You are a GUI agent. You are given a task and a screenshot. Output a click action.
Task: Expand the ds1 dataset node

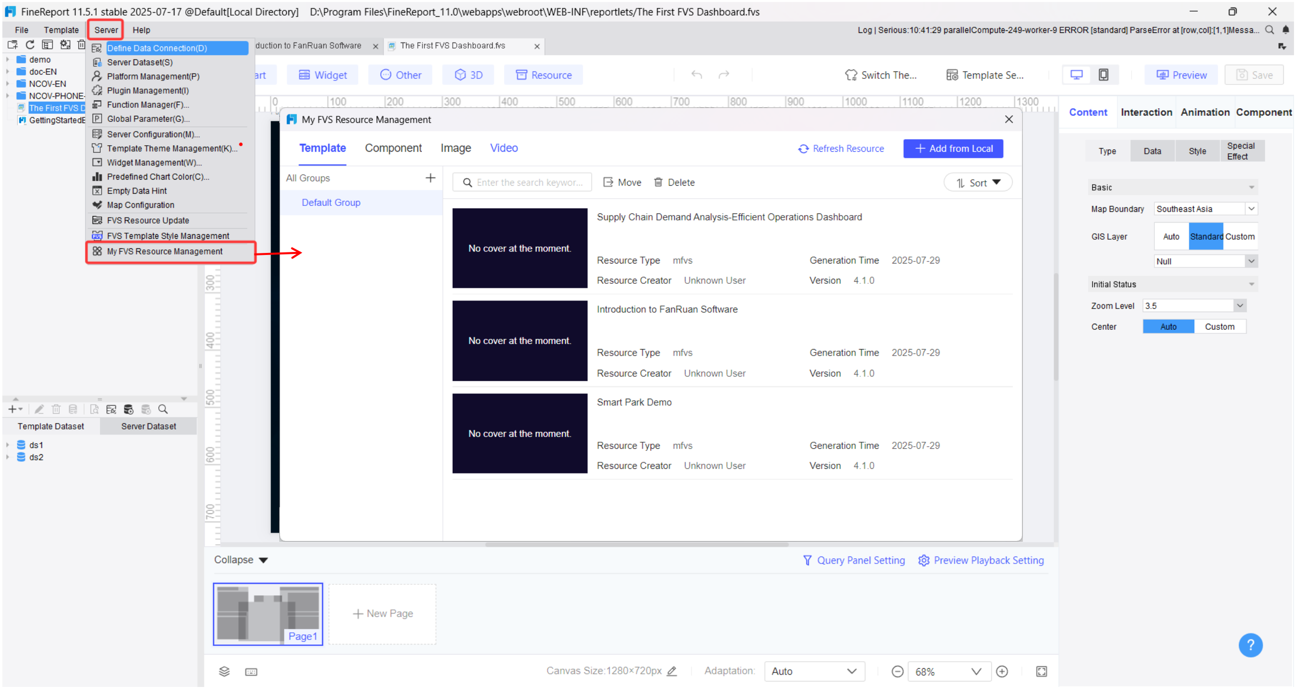coord(8,445)
